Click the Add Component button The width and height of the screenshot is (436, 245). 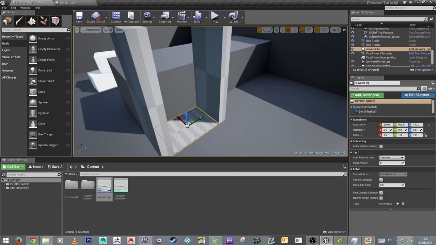pos(367,95)
